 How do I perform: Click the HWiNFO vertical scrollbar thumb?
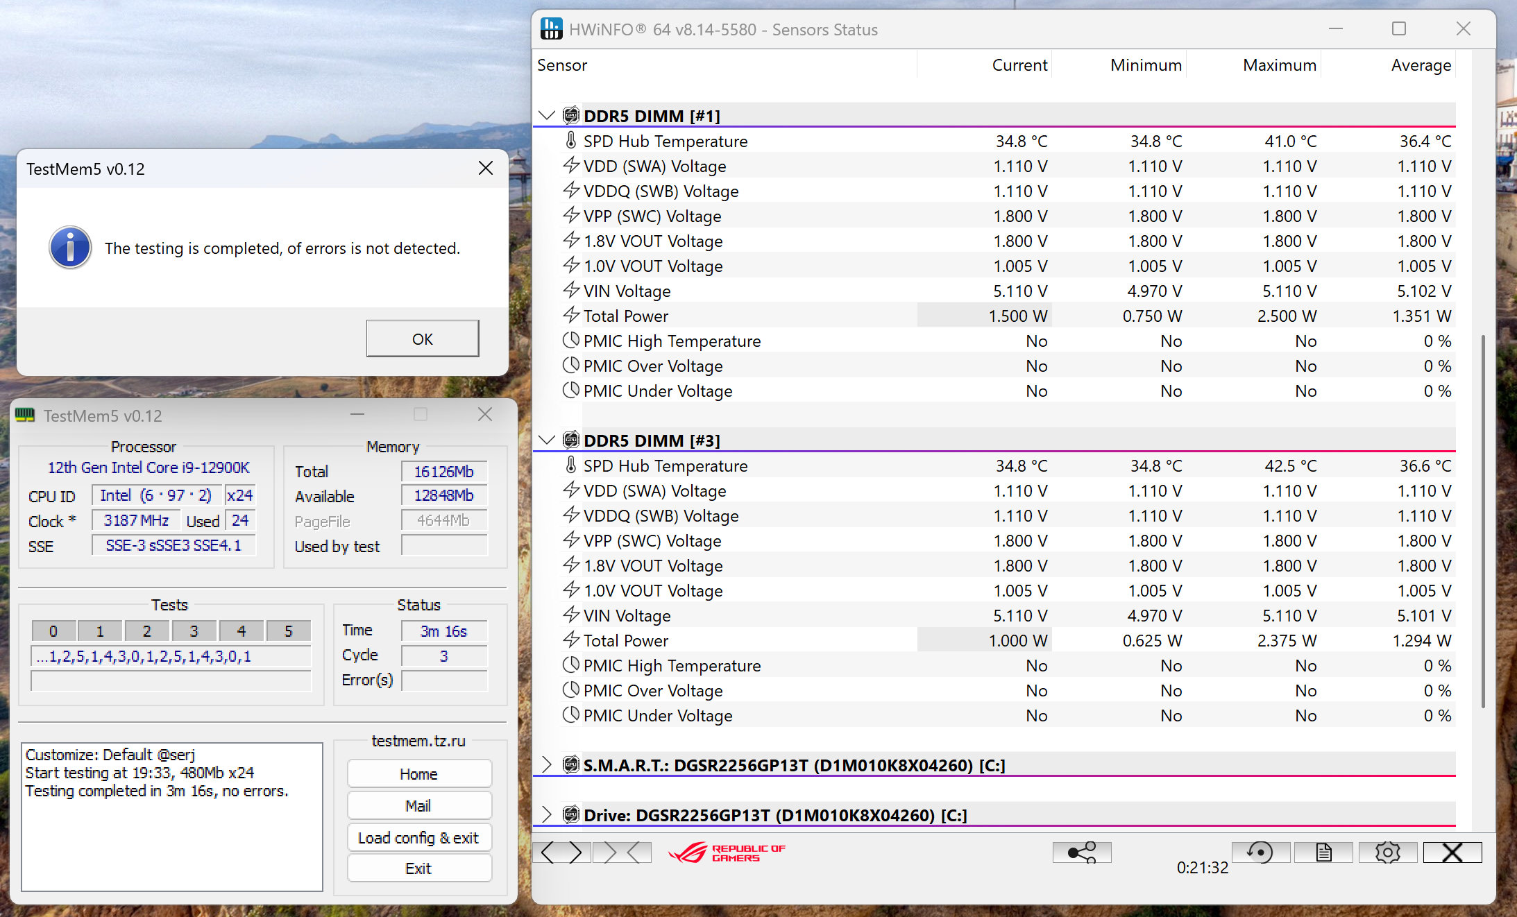coord(1483,520)
